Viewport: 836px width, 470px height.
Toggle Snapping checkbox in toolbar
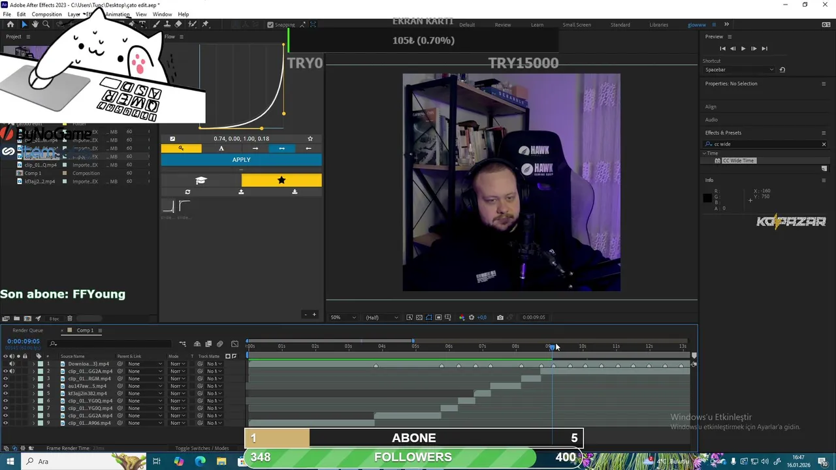point(270,25)
